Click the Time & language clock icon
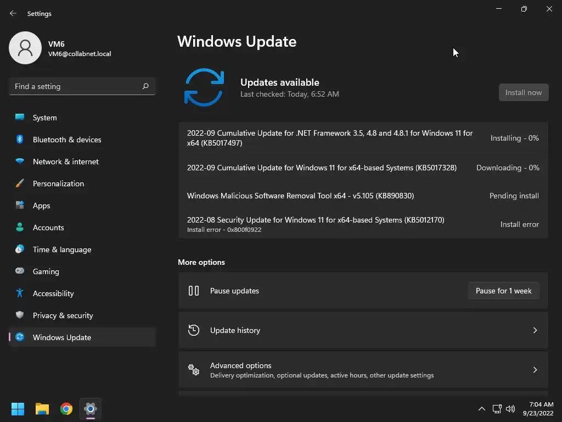The image size is (562, 422). 20,249
